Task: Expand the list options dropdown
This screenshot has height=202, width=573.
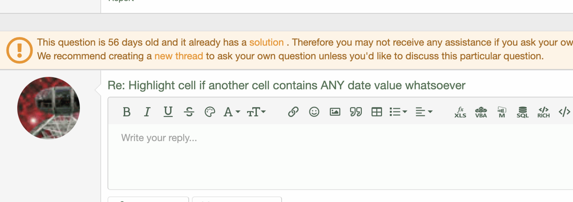Action: 398,112
